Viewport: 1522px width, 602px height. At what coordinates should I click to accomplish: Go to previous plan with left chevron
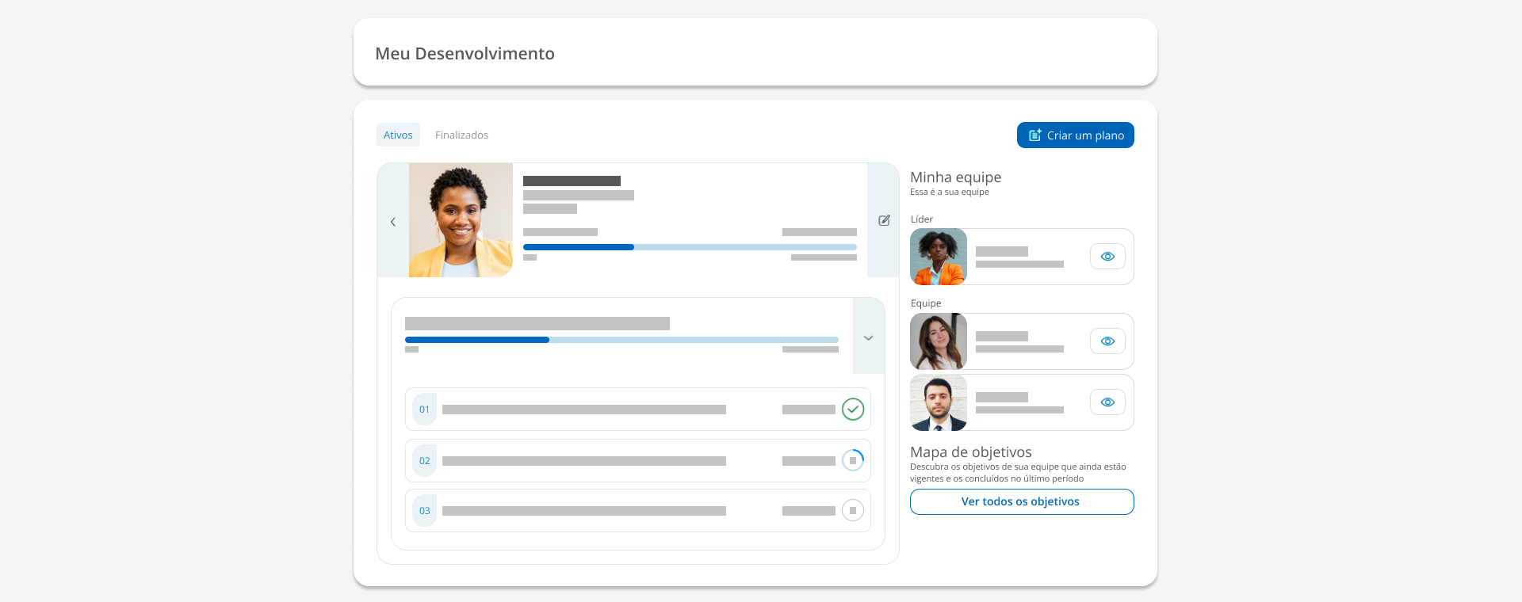click(393, 222)
